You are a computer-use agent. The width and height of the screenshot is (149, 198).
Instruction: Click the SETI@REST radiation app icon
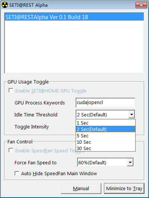coord(5,5)
